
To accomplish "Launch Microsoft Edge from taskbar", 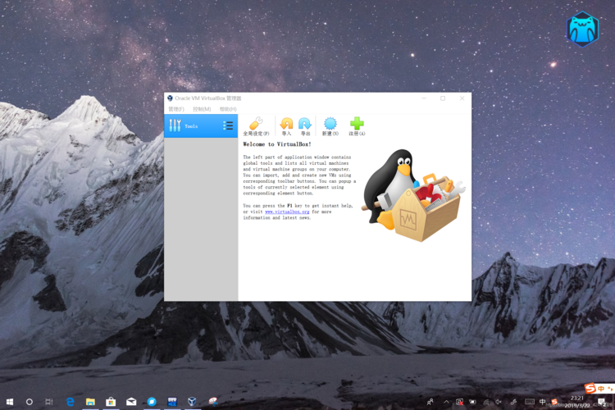I will coord(71,402).
